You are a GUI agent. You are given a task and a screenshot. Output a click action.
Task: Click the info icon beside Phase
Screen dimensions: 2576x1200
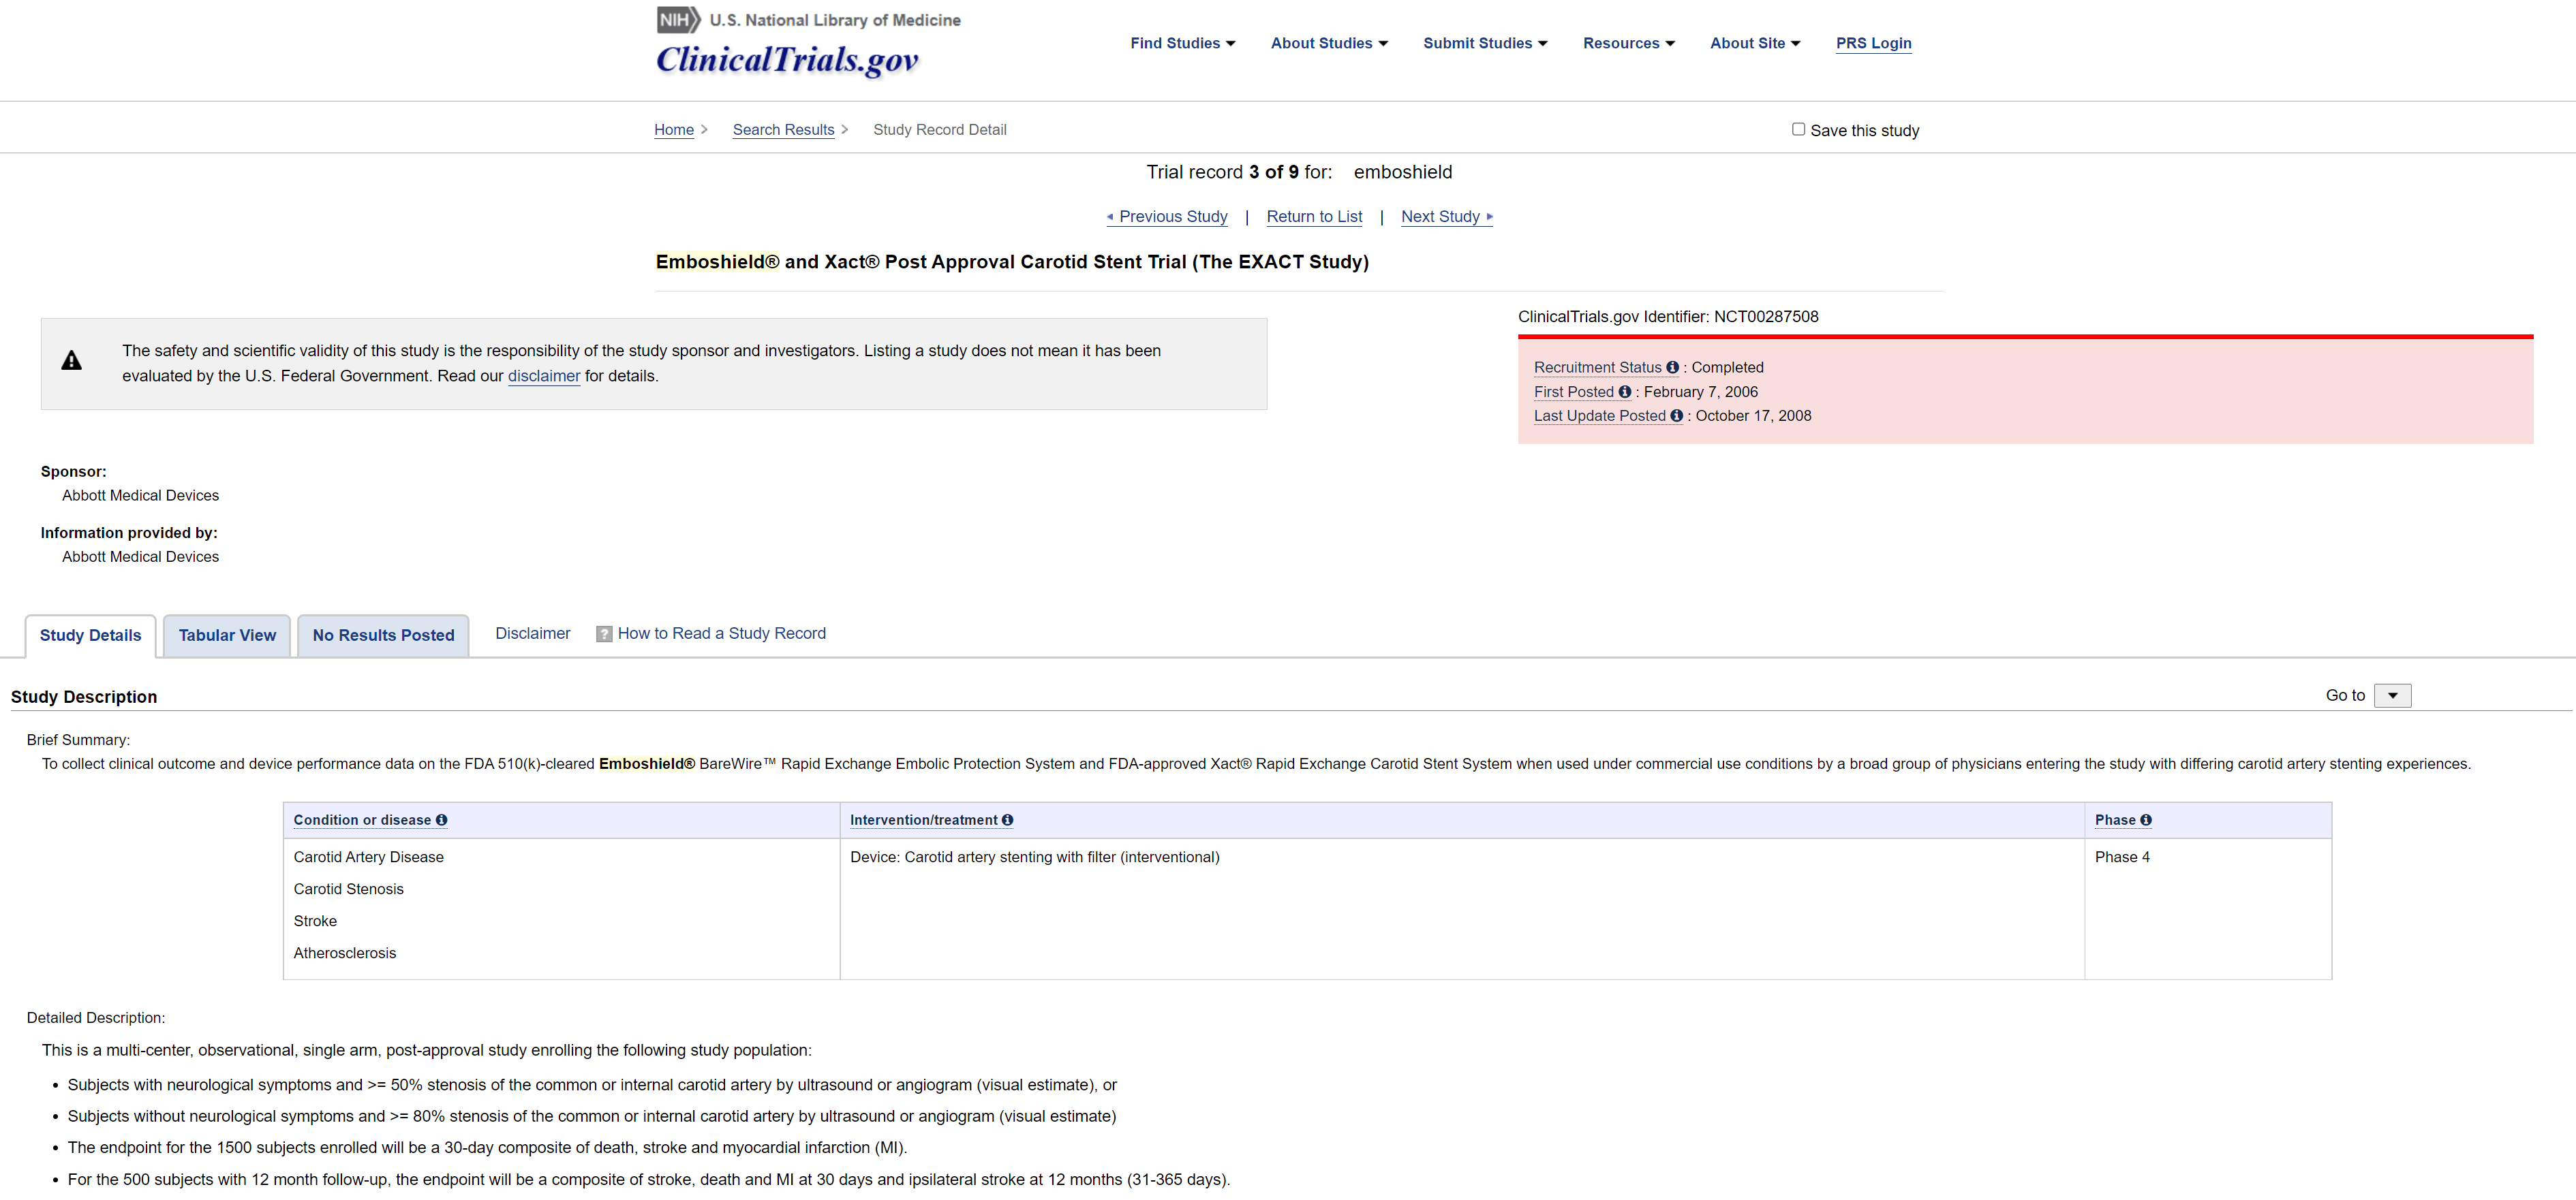pos(2146,820)
